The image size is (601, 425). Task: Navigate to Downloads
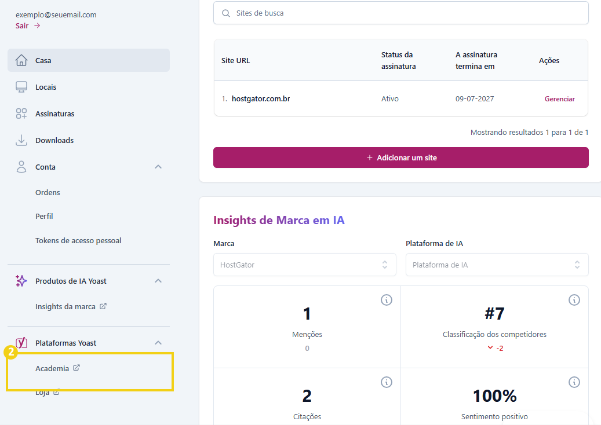coord(54,140)
